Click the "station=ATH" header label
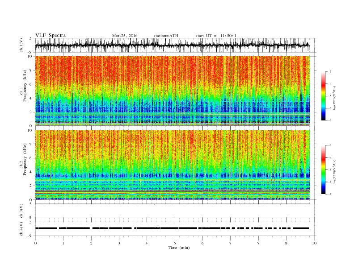The height and width of the screenshot is (273, 354). click(x=166, y=36)
